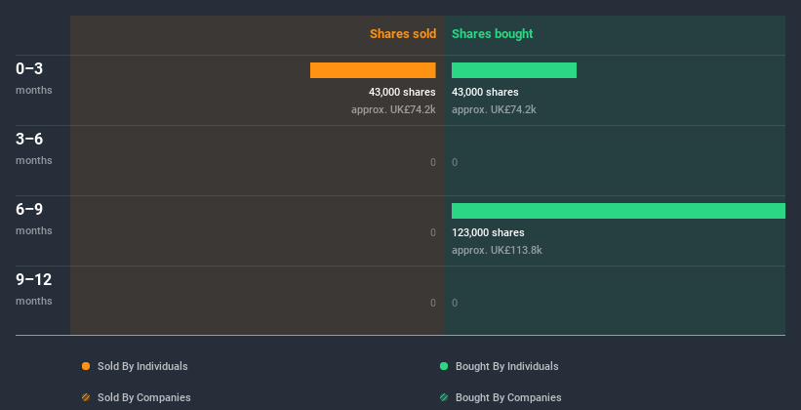Image resolution: width=801 pixels, height=410 pixels.
Task: Click the bought 0 value in 9–12 months row
Action: (455, 303)
